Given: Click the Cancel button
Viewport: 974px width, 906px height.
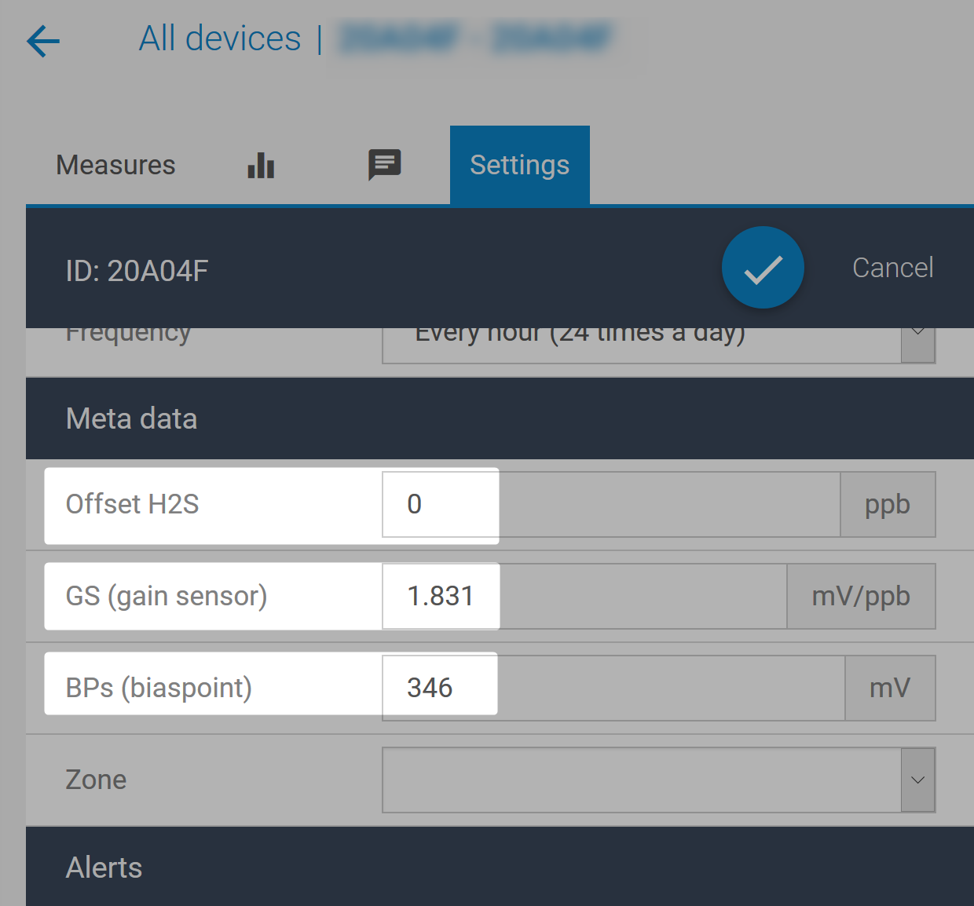Looking at the screenshot, I should tap(892, 268).
